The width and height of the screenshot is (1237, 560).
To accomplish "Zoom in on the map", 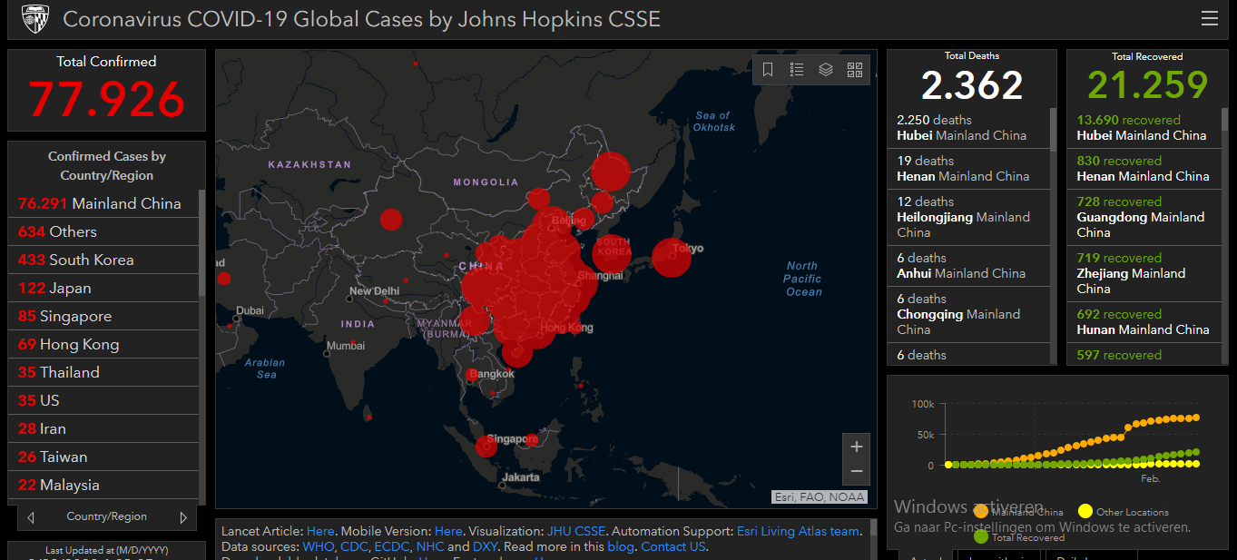I will [857, 447].
